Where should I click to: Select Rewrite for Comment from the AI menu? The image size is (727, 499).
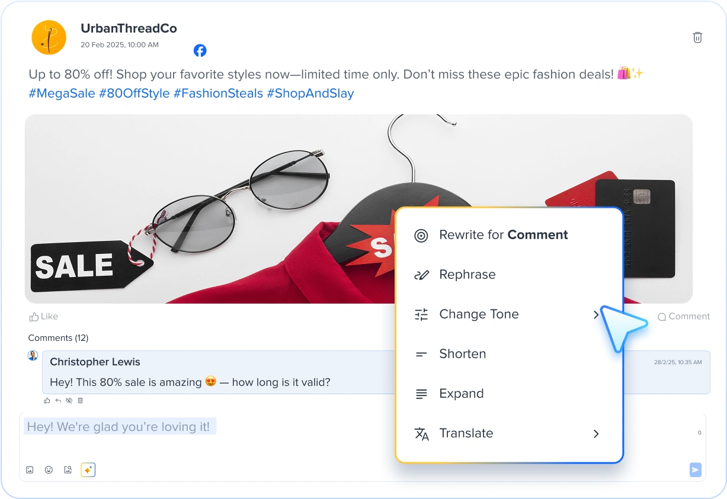point(503,235)
